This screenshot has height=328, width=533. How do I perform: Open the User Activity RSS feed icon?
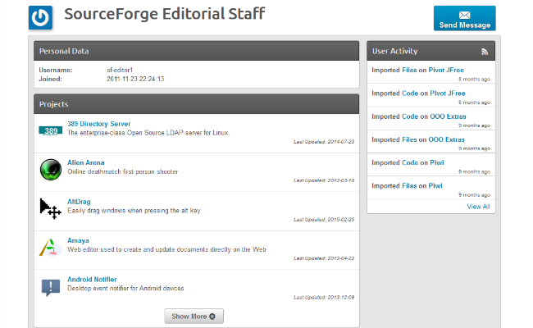(485, 52)
